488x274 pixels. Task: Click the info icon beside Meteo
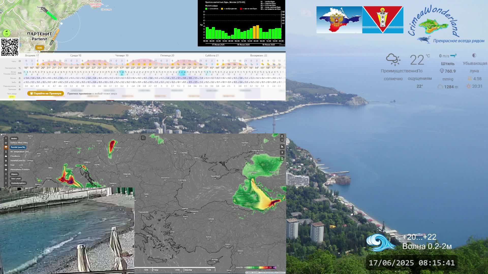click(6, 139)
